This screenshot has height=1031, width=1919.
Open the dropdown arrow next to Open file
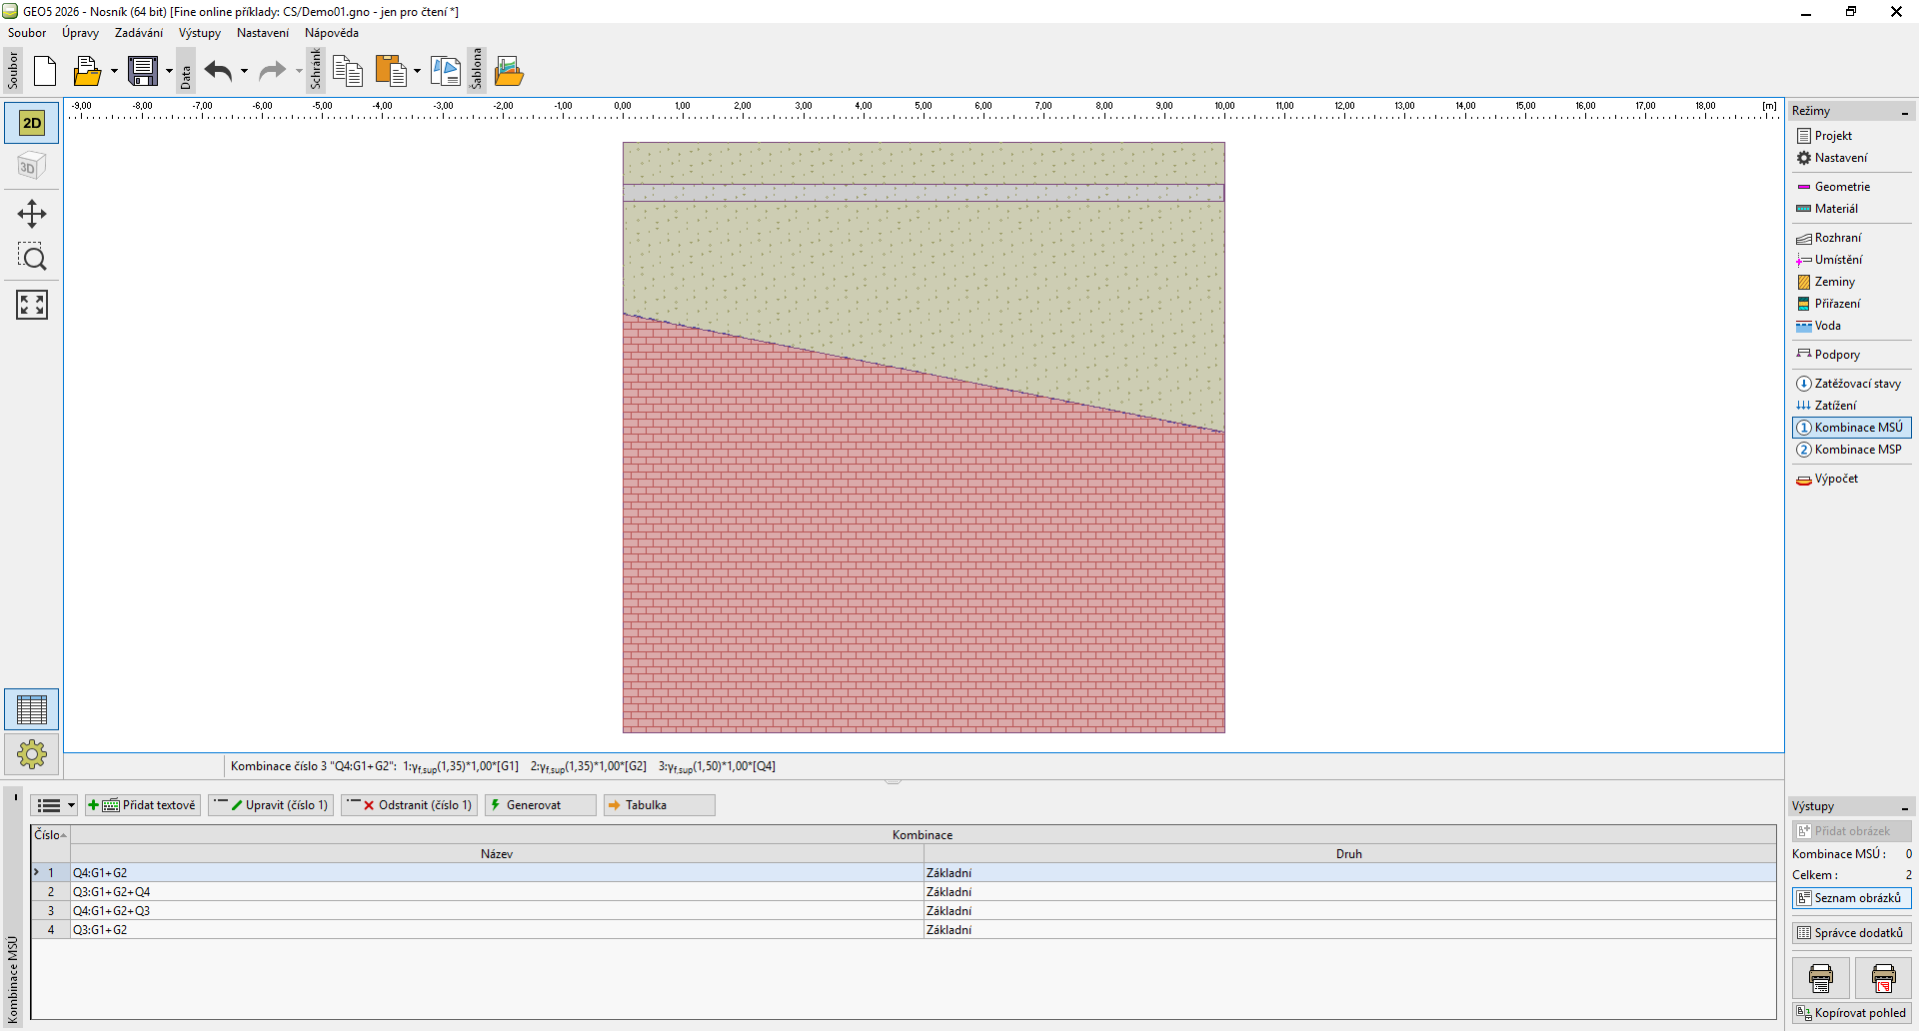coord(114,72)
